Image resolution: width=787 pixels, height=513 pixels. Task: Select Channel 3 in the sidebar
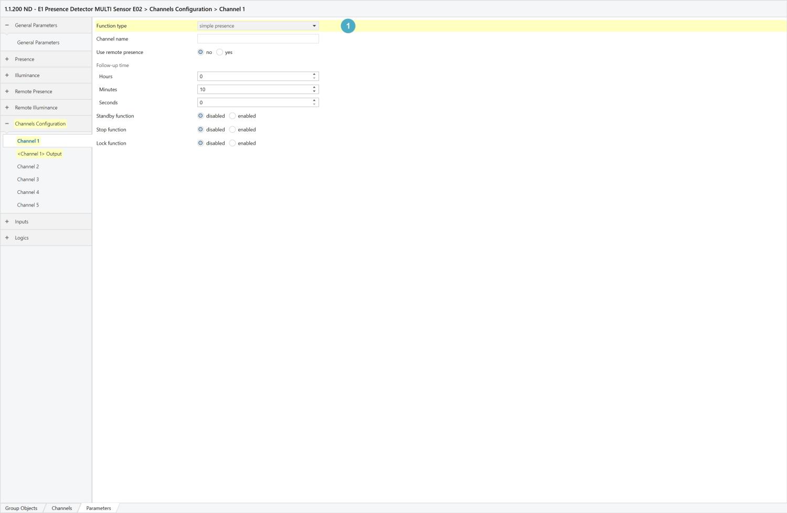coord(28,179)
